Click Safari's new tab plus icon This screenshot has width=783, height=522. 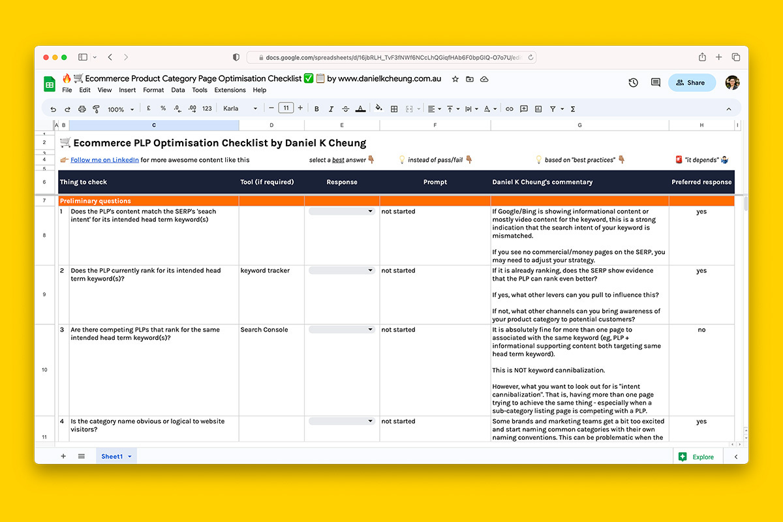coord(719,57)
